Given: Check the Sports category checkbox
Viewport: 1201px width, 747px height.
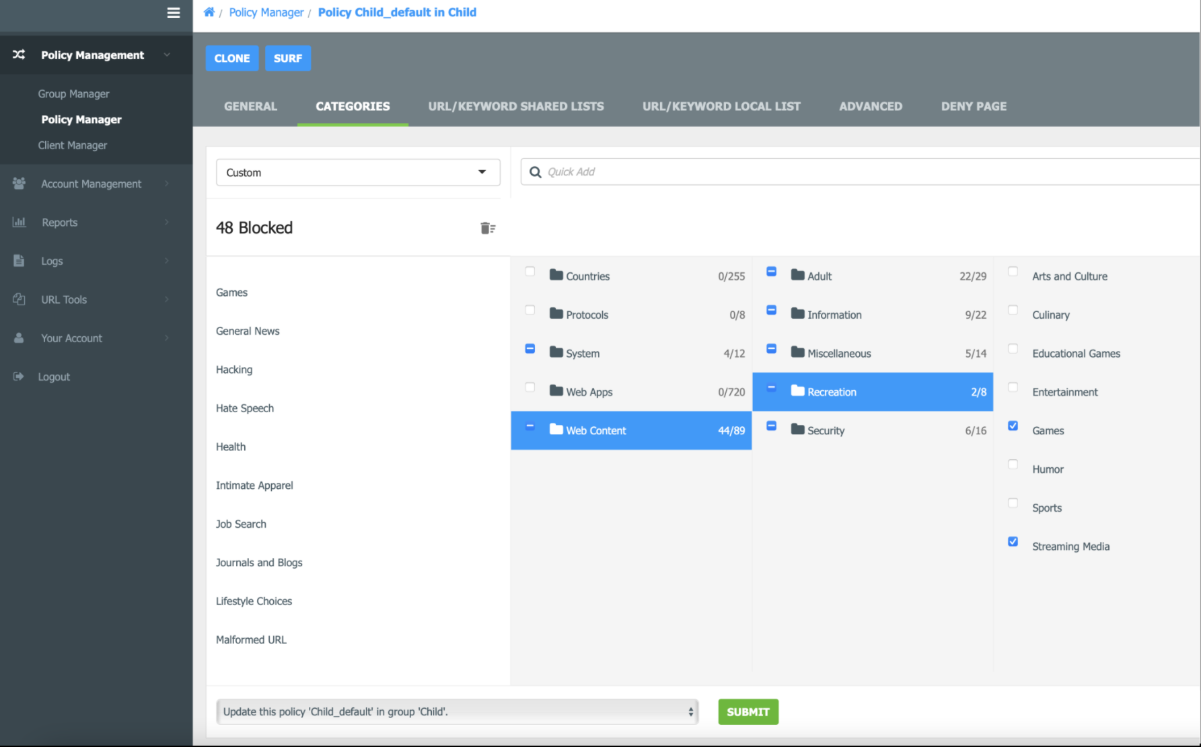Looking at the screenshot, I should [x=1013, y=503].
